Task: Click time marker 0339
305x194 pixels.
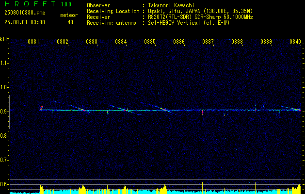Action: pos(266,42)
